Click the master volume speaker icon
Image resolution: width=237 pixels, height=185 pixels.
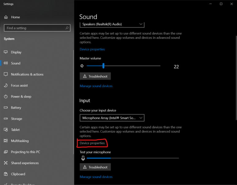point(82,66)
